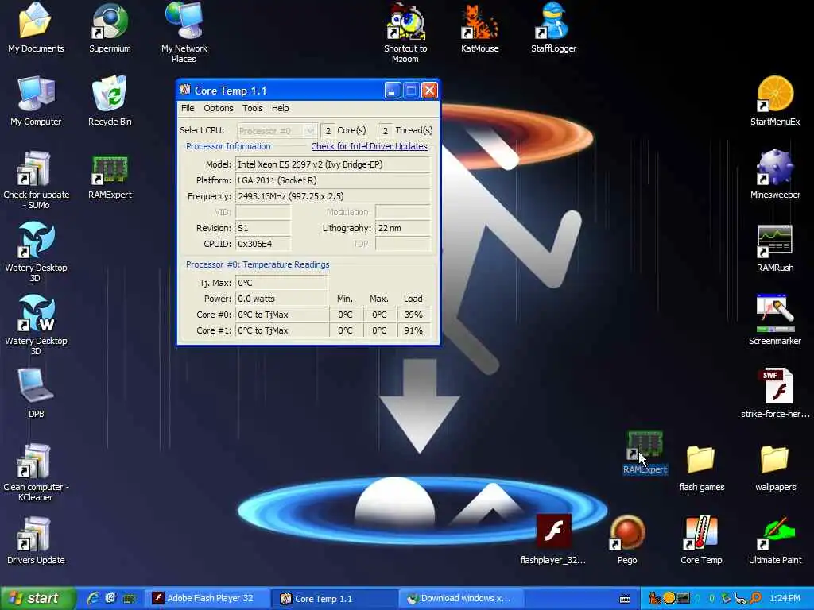The image size is (814, 610).
Task: Open the Help menu in Core Temp
Action: [x=281, y=108]
